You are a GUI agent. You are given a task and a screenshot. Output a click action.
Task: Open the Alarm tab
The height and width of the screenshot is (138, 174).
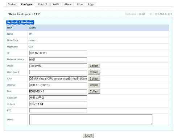pyautogui.click(x=68, y=4)
